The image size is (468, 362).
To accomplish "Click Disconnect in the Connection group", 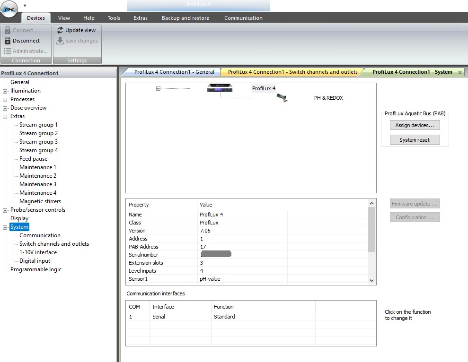I will pyautogui.click(x=26, y=41).
